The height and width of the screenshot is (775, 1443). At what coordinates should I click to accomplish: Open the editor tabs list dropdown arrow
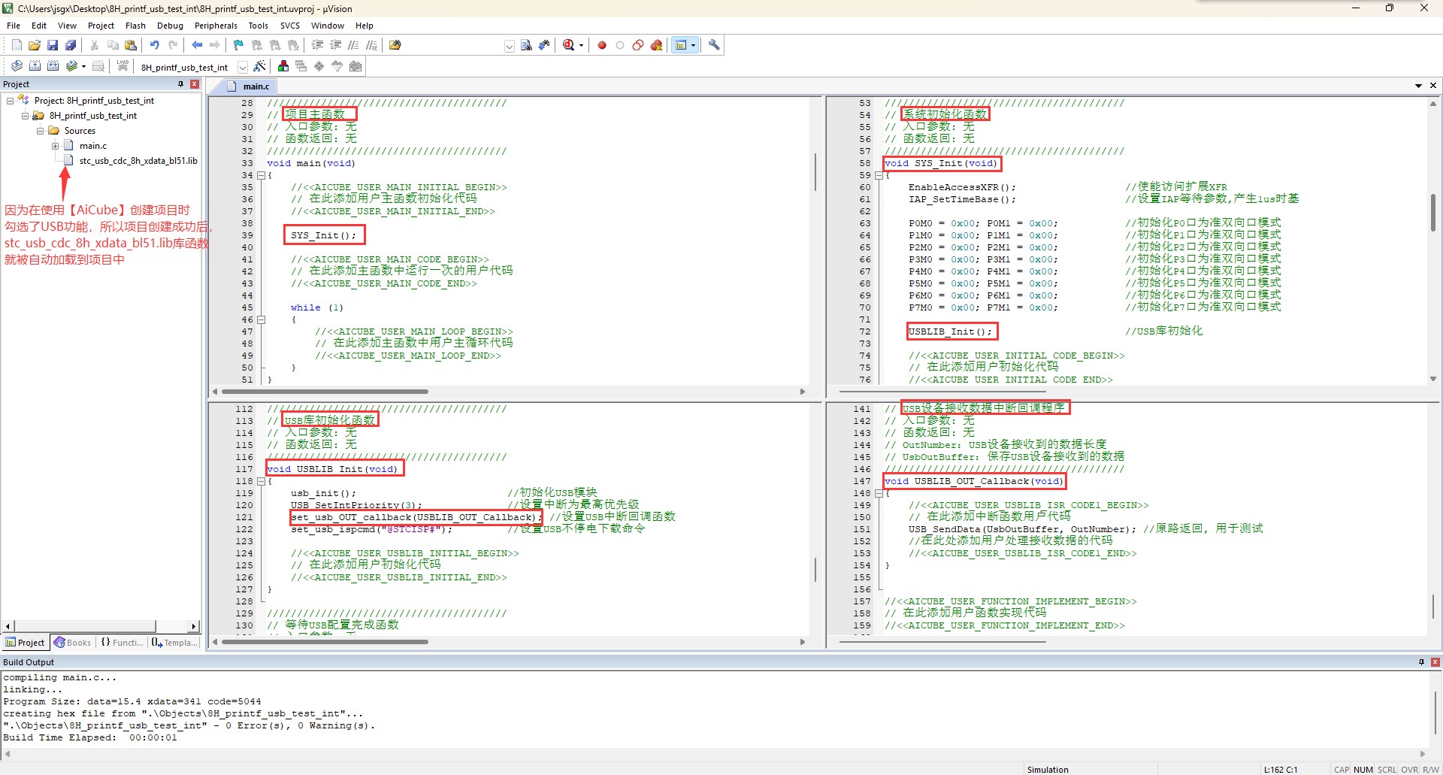[1418, 86]
